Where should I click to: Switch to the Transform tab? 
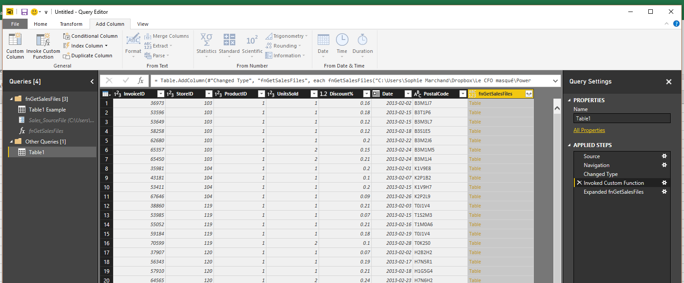pyautogui.click(x=71, y=24)
